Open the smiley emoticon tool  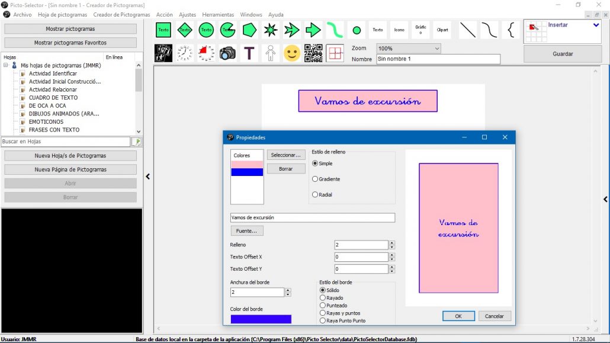coord(291,53)
